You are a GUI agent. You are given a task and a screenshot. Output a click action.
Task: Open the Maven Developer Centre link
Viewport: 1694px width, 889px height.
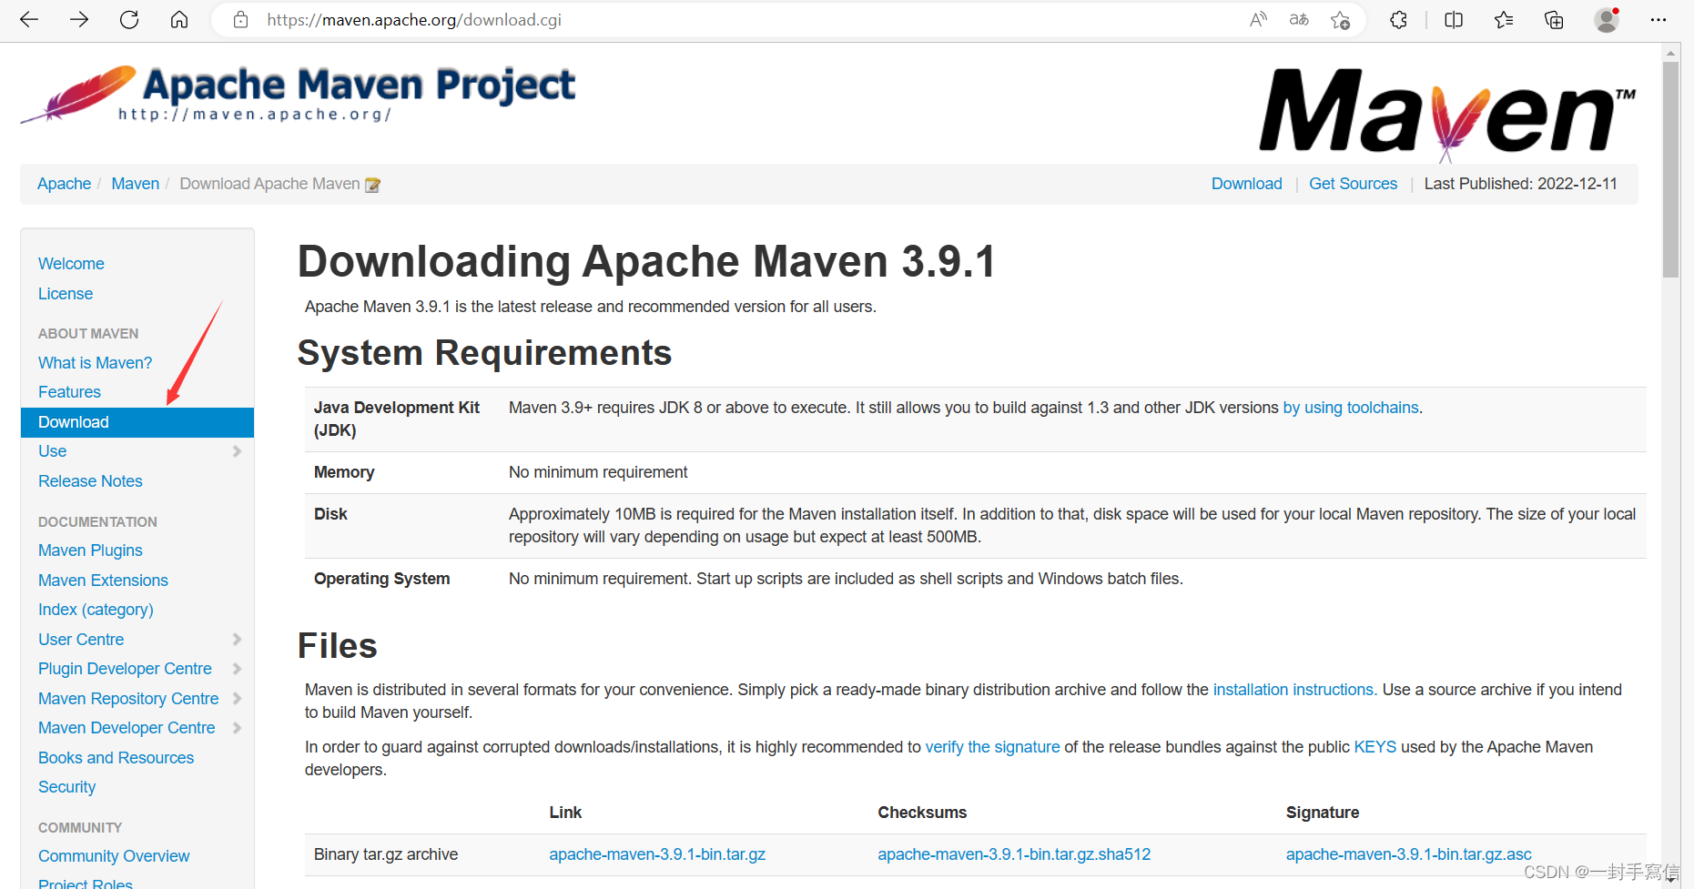[127, 728]
